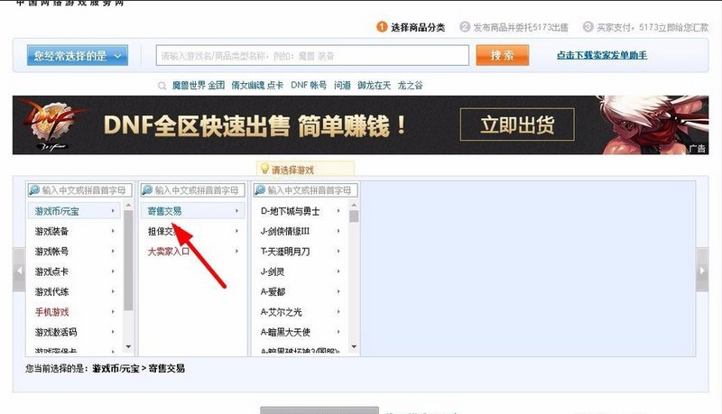Expand arrow next to A-艾尔之光
This screenshot has width=722, height=414.
pos(338,312)
